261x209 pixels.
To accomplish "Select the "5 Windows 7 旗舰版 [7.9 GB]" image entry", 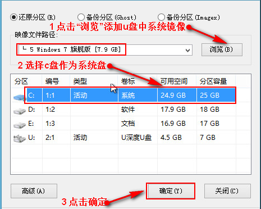I will click(x=71, y=49).
